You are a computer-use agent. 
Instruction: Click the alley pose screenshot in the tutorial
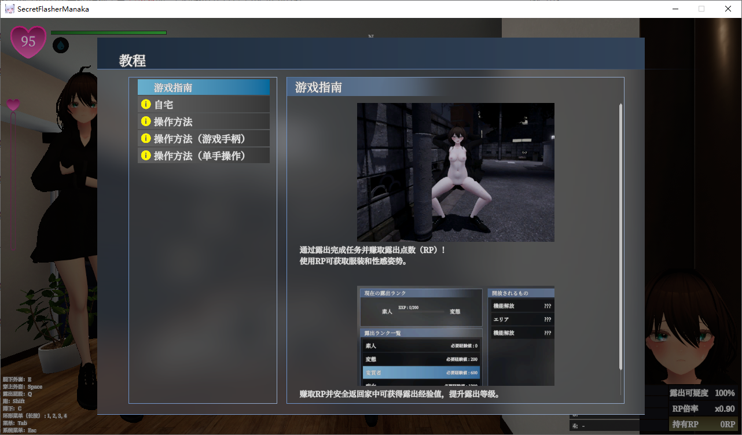[x=455, y=172]
